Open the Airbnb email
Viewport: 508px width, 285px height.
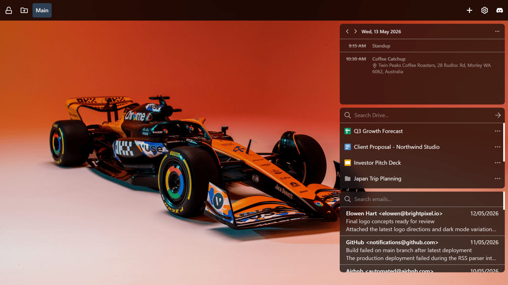(x=422, y=269)
